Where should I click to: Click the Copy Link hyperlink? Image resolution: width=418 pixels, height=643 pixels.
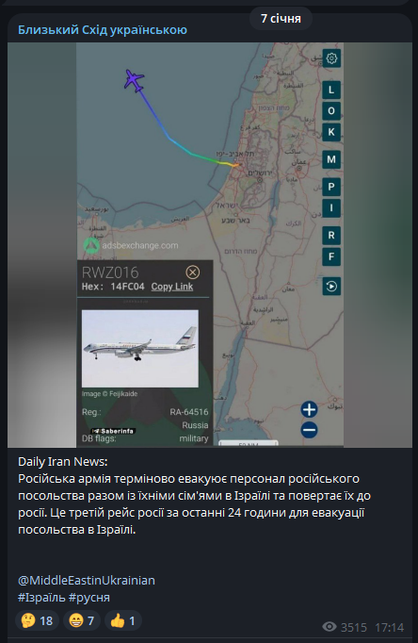tap(172, 287)
